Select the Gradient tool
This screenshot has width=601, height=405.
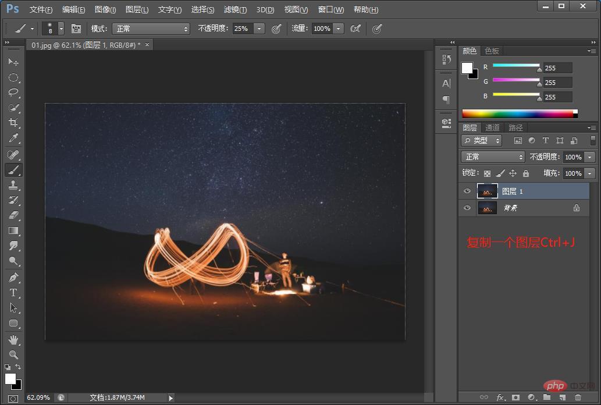coord(13,230)
